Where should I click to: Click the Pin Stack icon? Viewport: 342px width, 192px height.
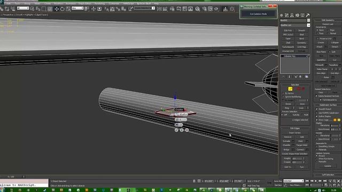click(x=283, y=77)
